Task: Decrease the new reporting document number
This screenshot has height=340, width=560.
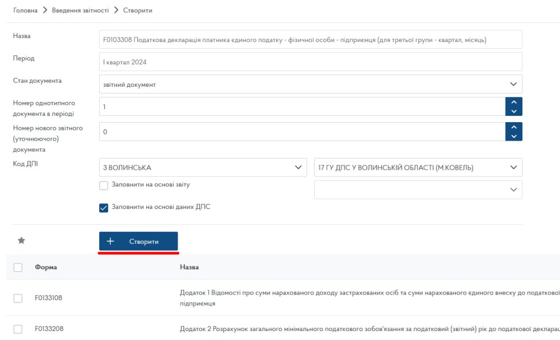Action: pyautogui.click(x=514, y=136)
